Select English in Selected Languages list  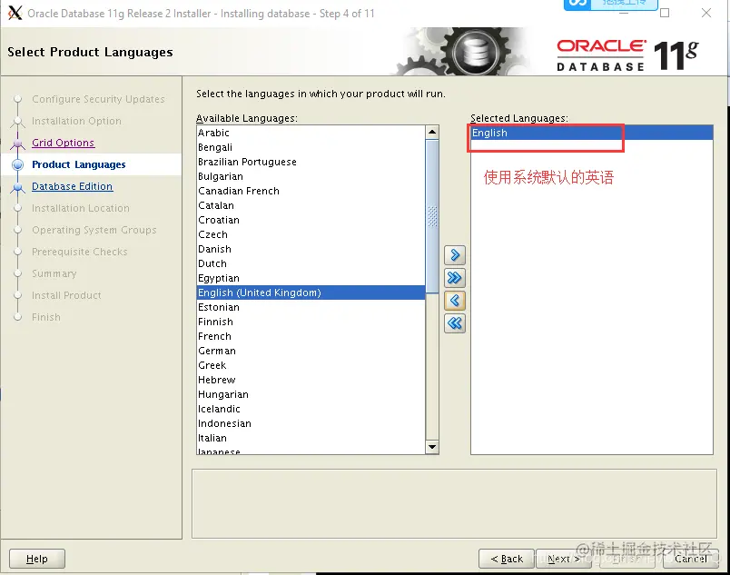click(592, 133)
